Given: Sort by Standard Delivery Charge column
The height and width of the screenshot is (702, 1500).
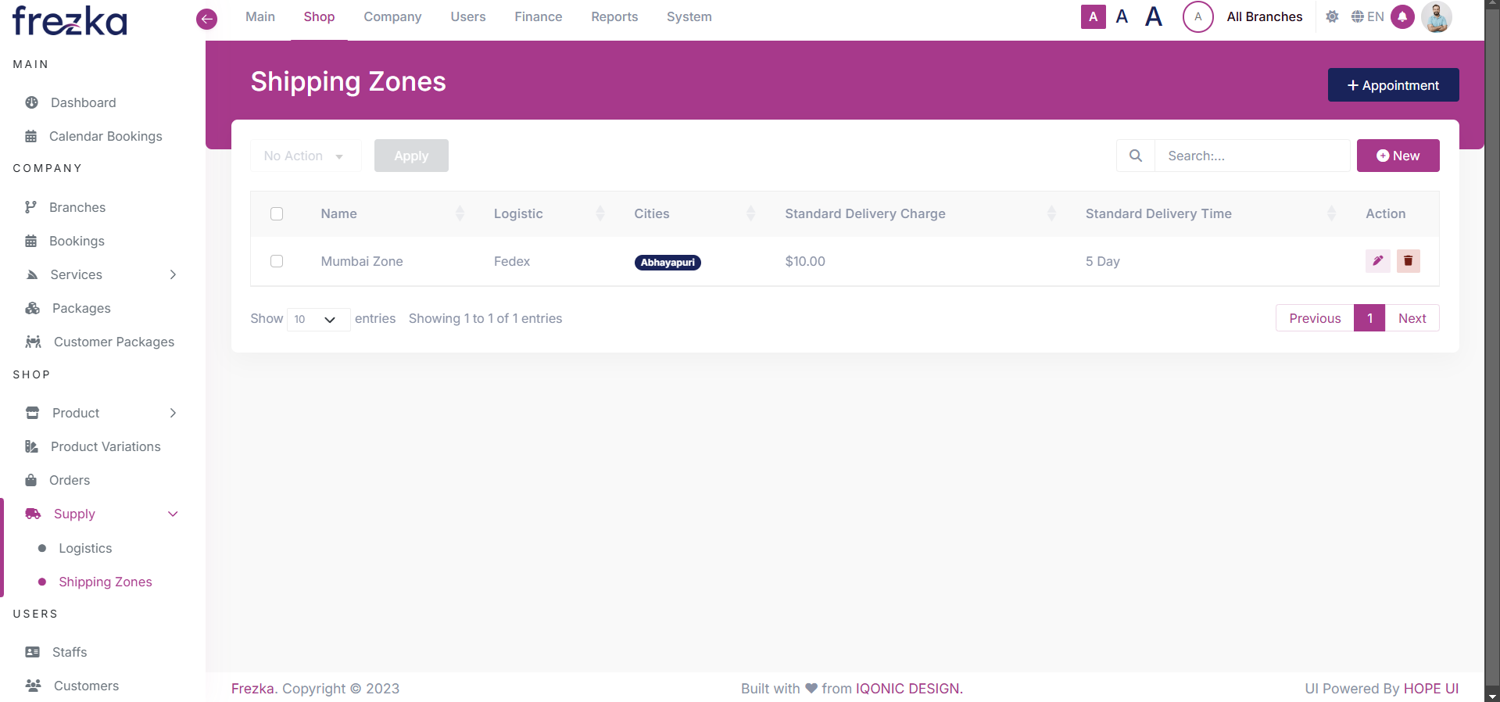Looking at the screenshot, I should click(920, 213).
